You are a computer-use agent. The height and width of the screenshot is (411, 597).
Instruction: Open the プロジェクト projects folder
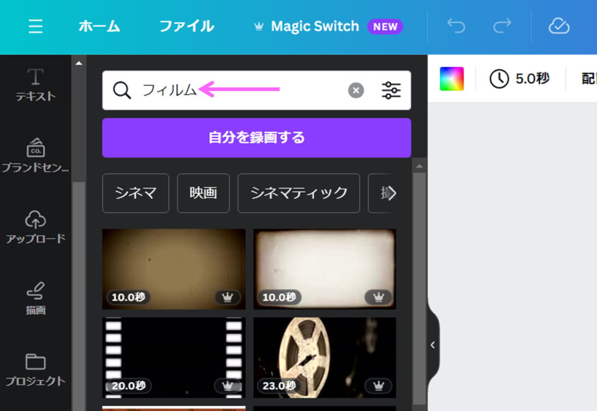36,370
